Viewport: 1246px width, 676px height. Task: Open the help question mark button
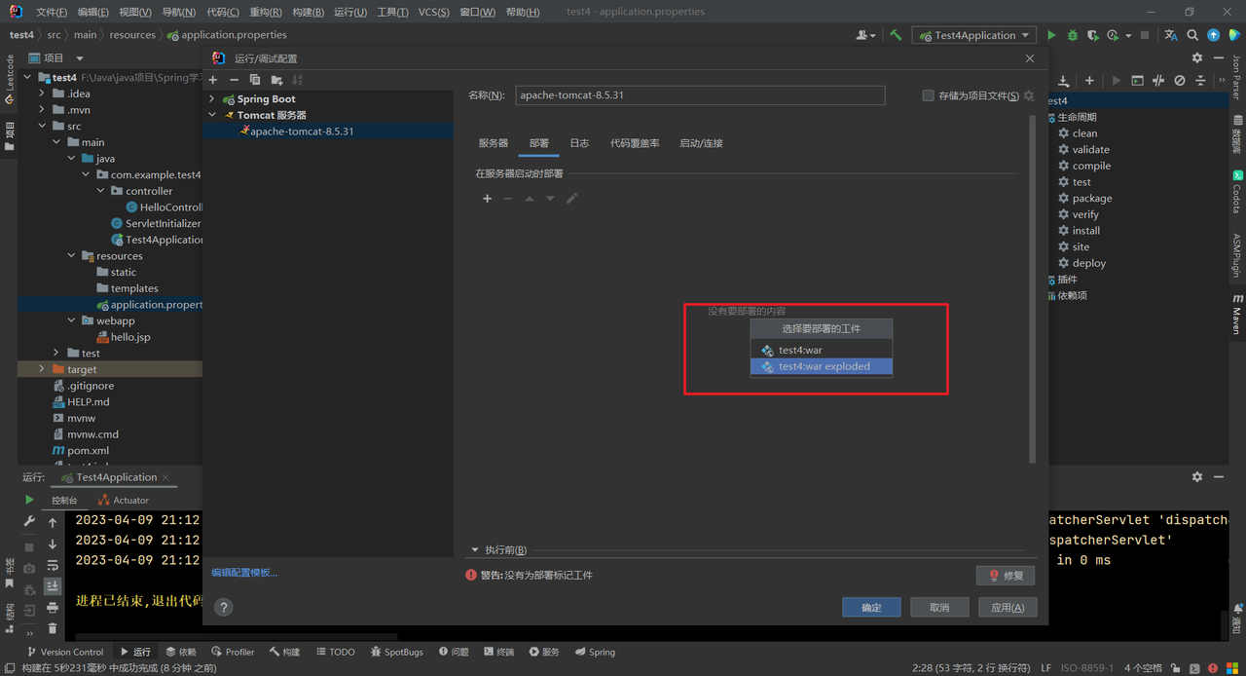tap(224, 607)
